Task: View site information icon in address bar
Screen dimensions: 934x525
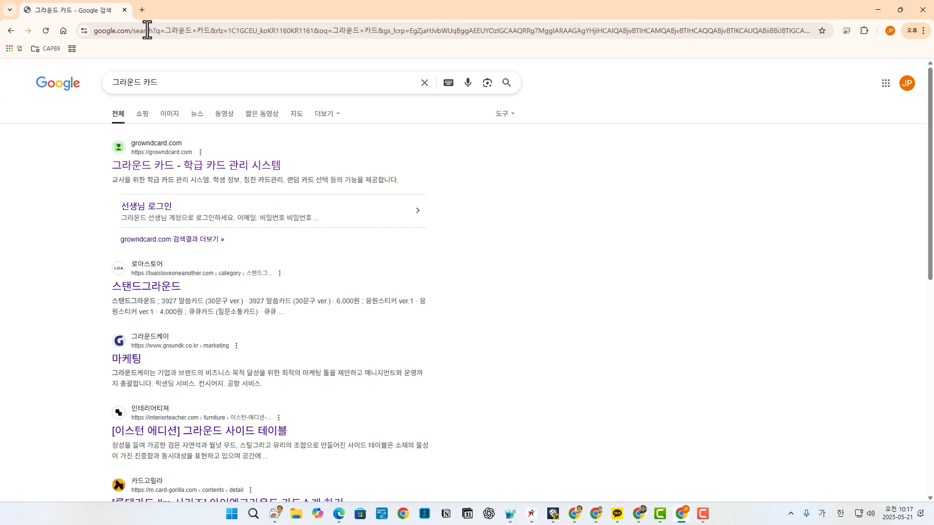Action: pyautogui.click(x=84, y=31)
